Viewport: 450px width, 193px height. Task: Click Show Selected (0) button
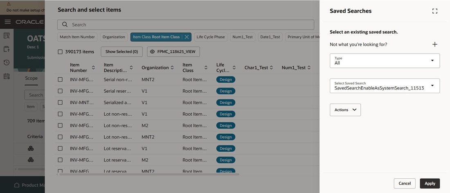tap(122, 52)
